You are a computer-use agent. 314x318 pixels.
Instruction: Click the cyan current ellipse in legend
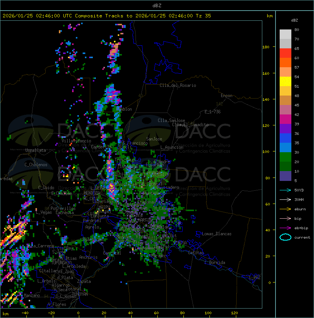[x=285, y=237]
